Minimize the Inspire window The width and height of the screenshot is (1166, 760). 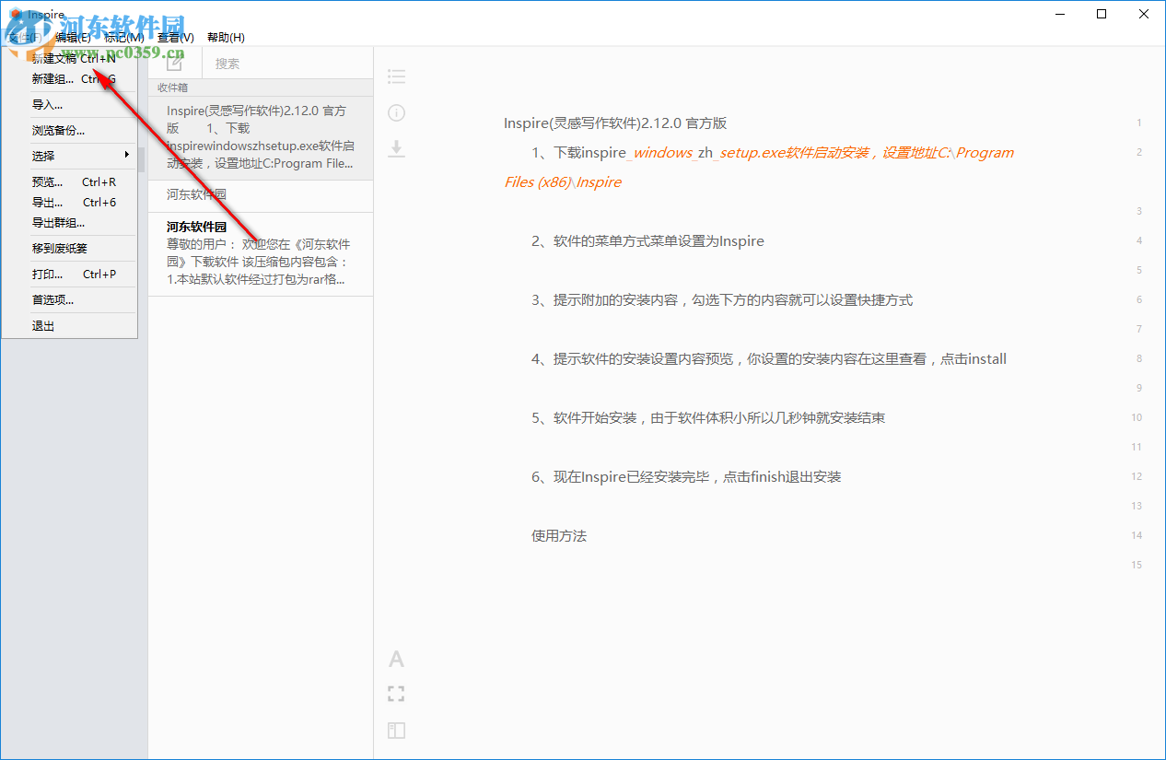pyautogui.click(x=1060, y=14)
